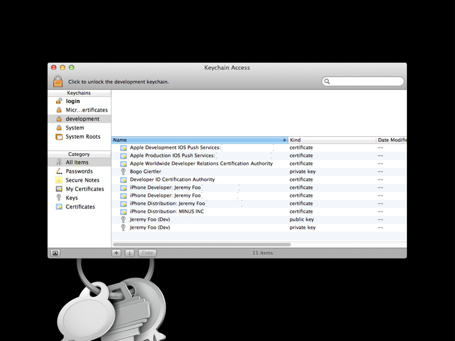Show the Passwords category

pyautogui.click(x=79, y=171)
